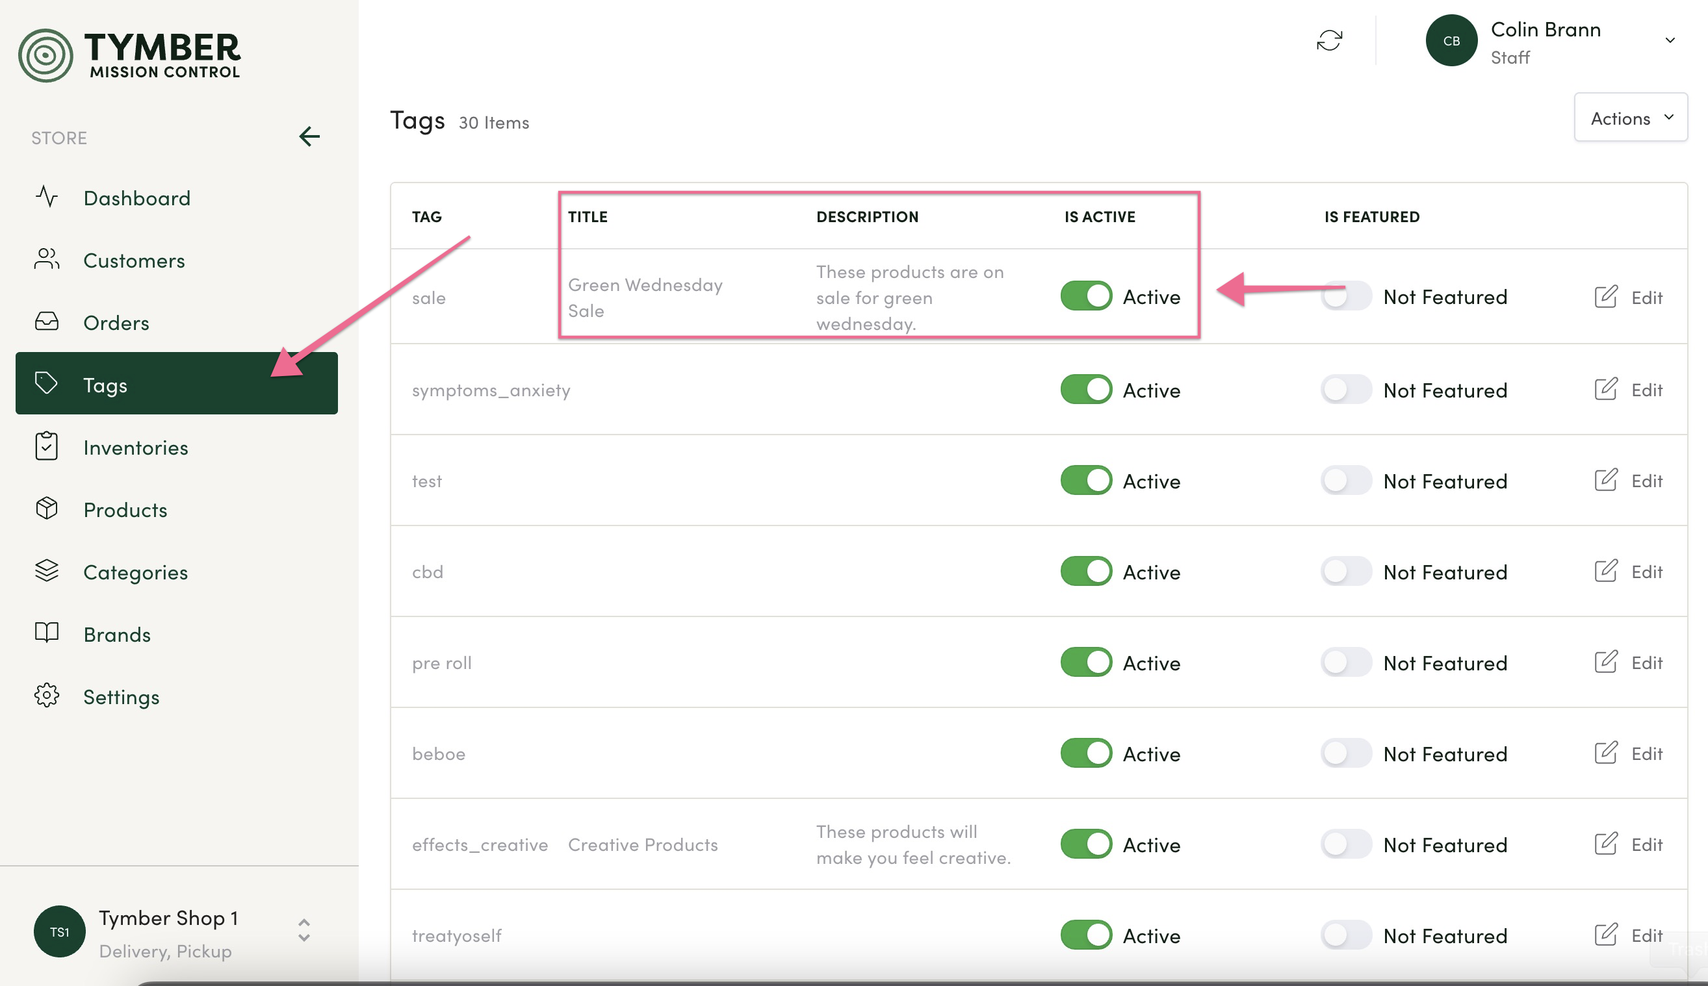This screenshot has height=986, width=1708.
Task: Open Customers in the sidebar
Action: point(176,259)
